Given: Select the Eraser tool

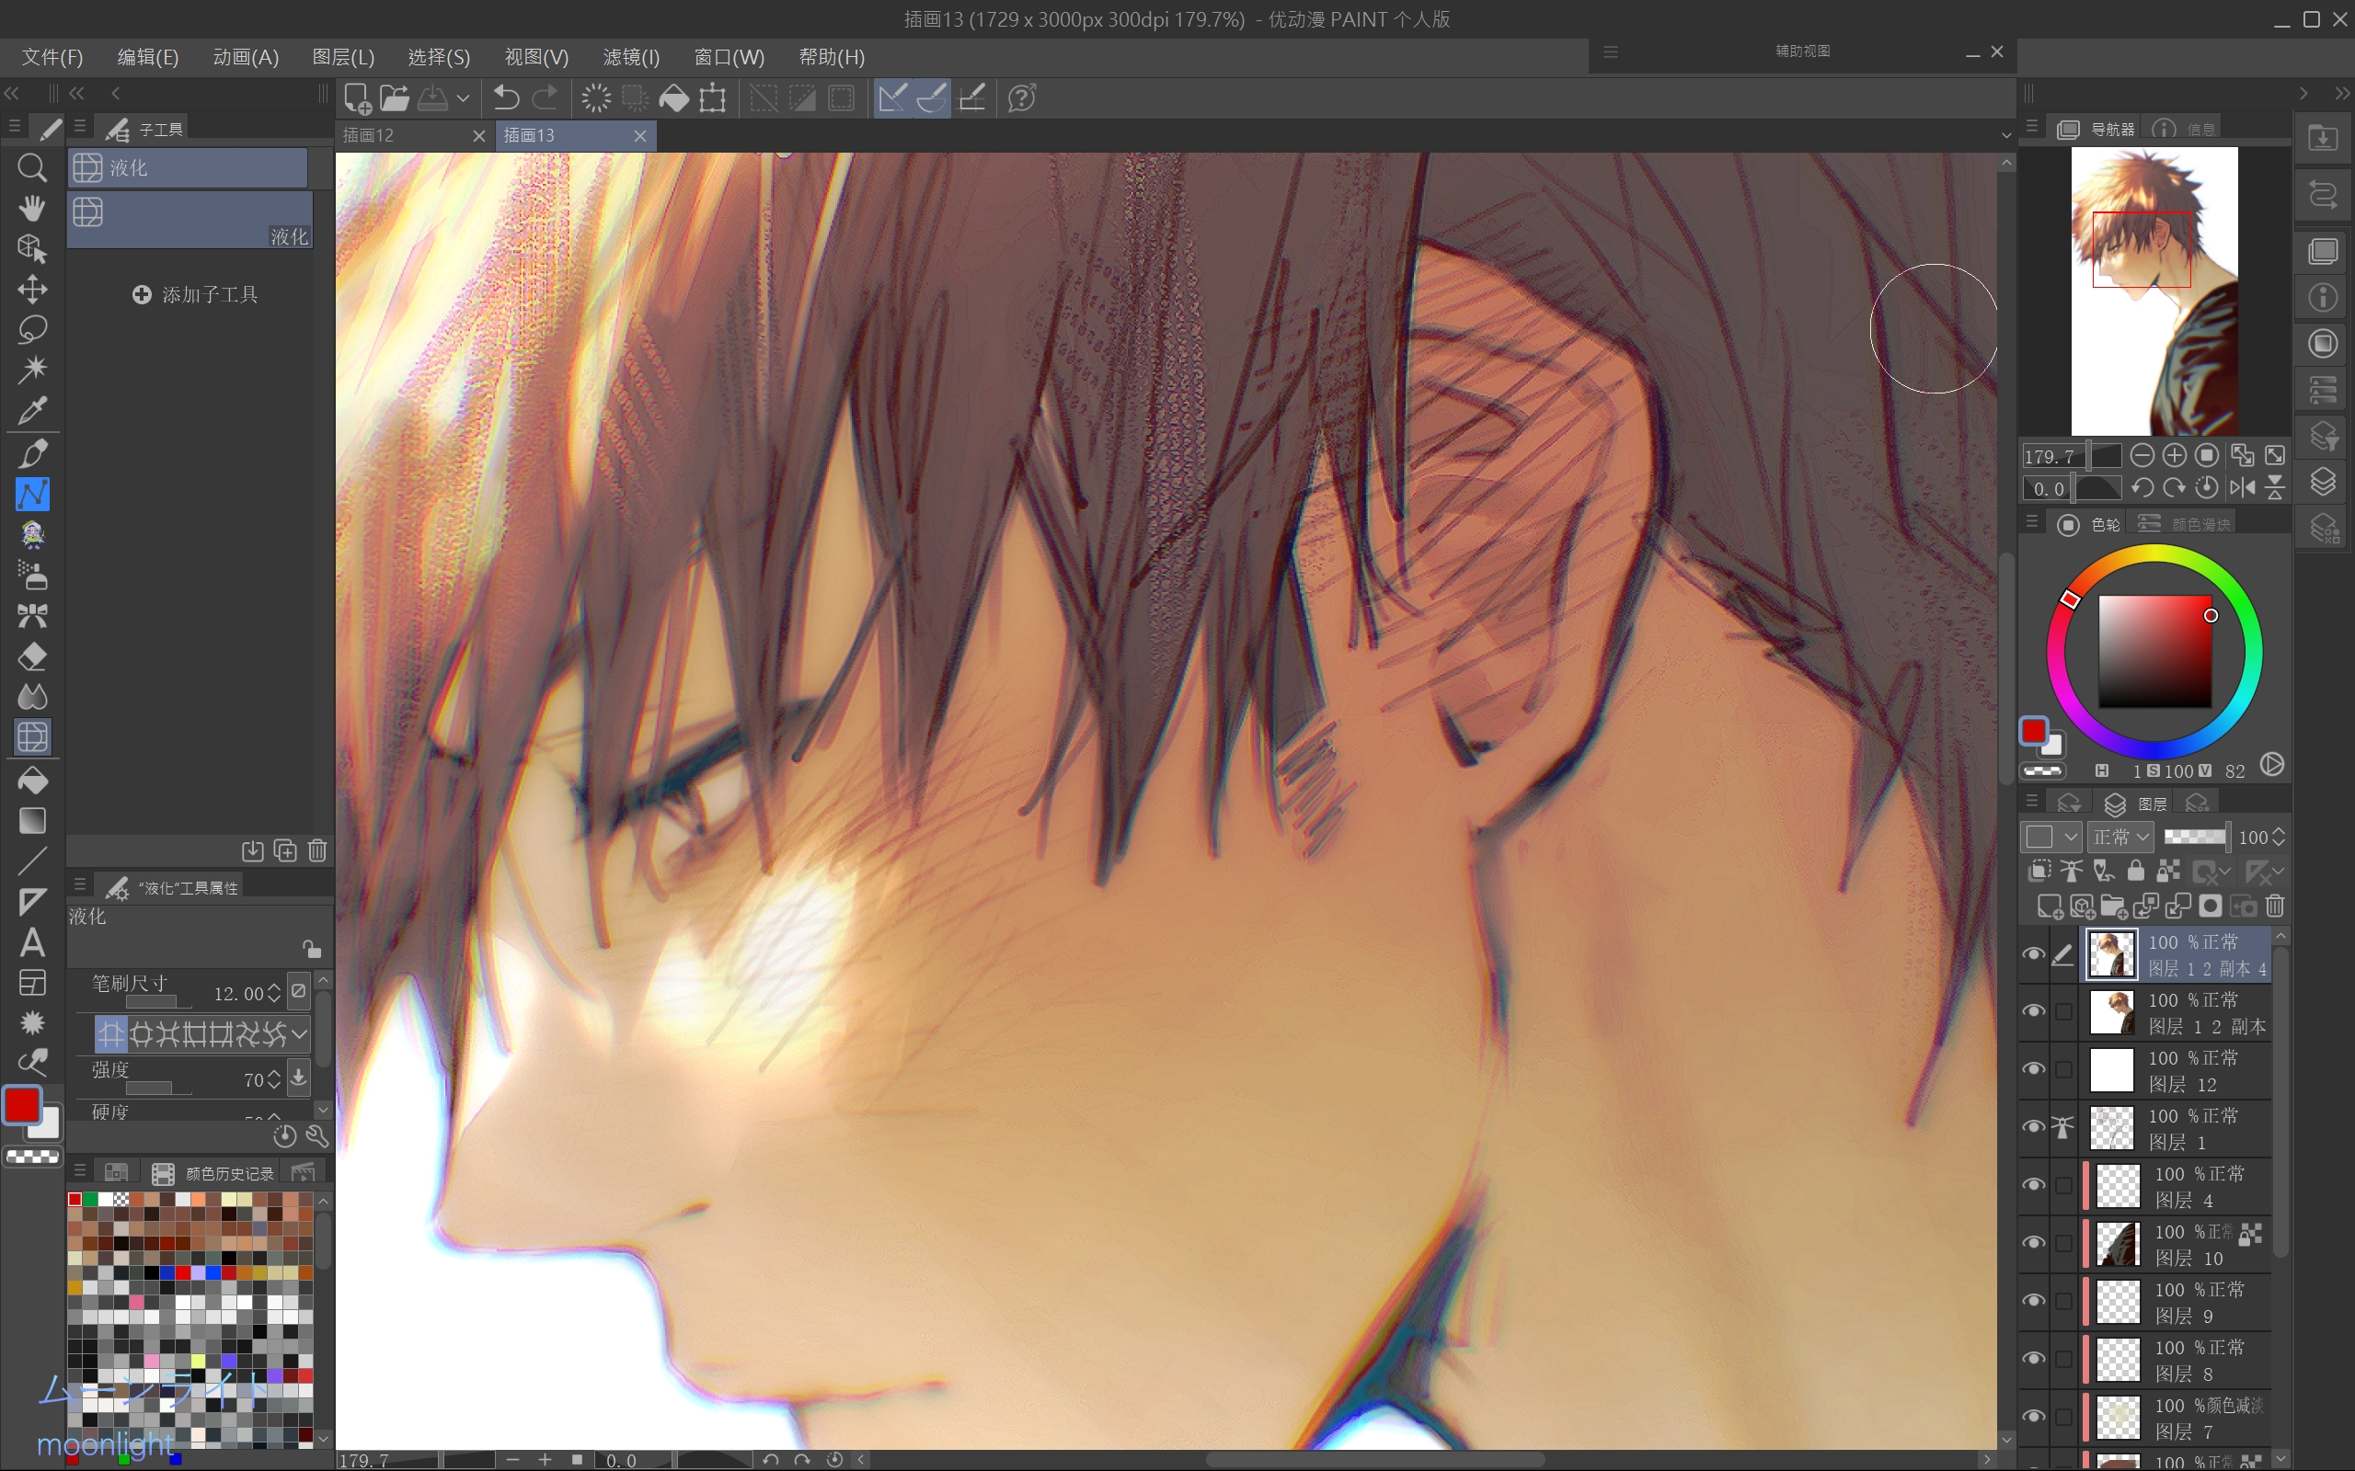Looking at the screenshot, I should pyautogui.click(x=32, y=656).
